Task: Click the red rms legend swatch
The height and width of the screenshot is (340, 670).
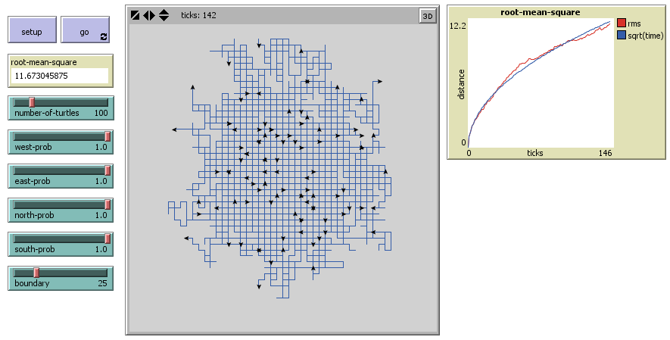Action: 622,23
